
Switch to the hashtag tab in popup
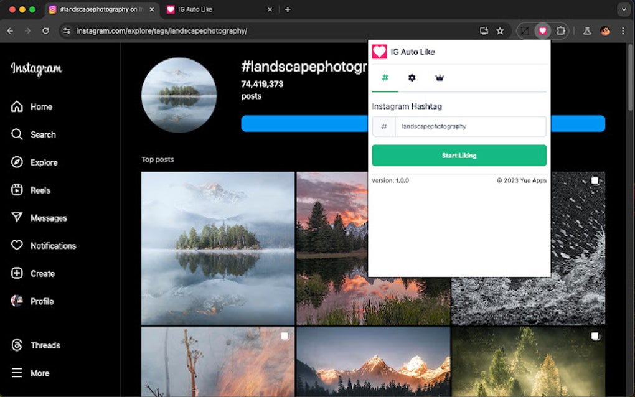tap(385, 78)
